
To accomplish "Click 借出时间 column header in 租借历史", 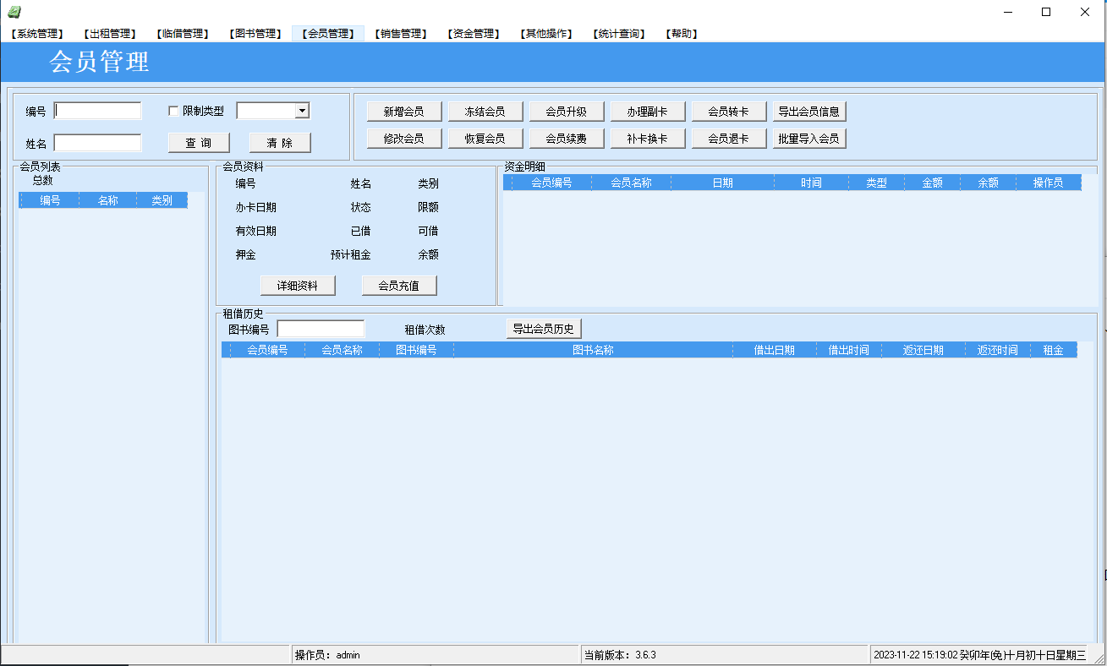I will 849,350.
